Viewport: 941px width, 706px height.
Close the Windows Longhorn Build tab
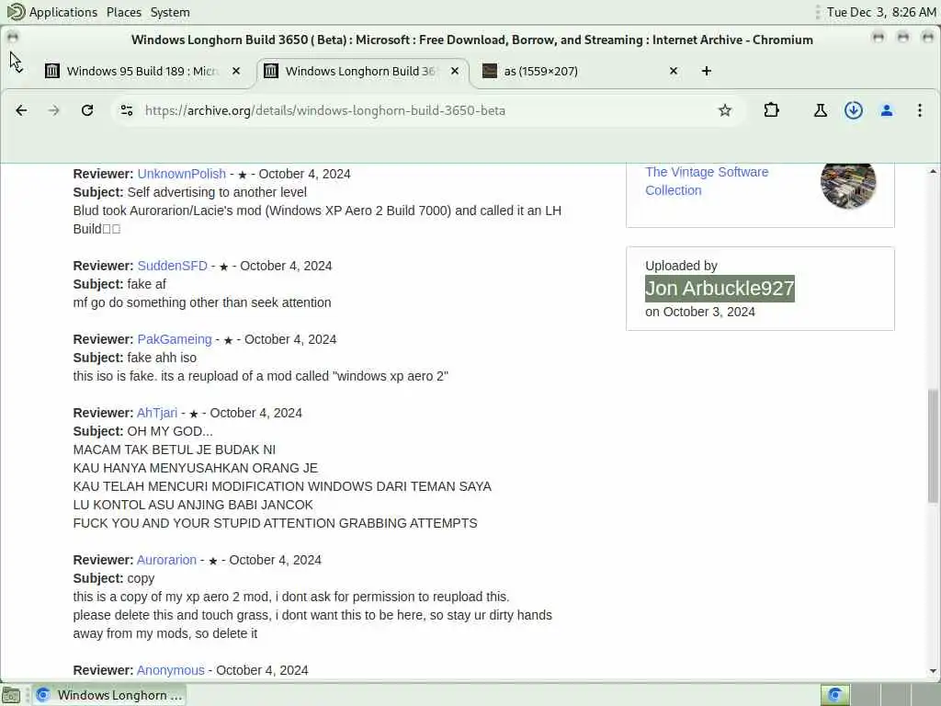[x=455, y=71]
